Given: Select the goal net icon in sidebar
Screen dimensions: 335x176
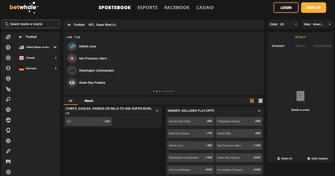Looking at the screenshot, I should pyautogui.click(x=8, y=162).
